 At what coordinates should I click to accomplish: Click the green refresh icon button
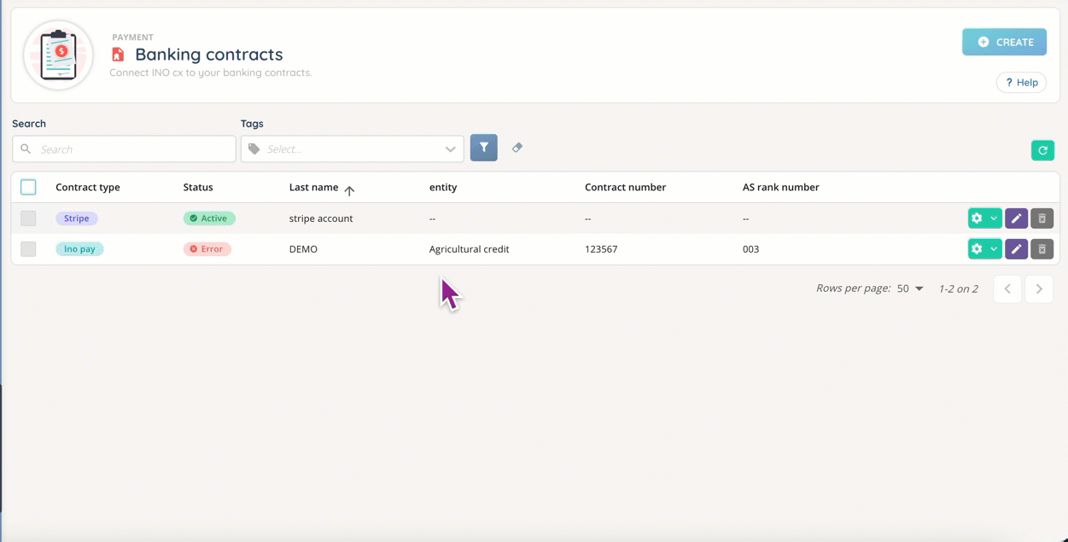click(x=1042, y=150)
